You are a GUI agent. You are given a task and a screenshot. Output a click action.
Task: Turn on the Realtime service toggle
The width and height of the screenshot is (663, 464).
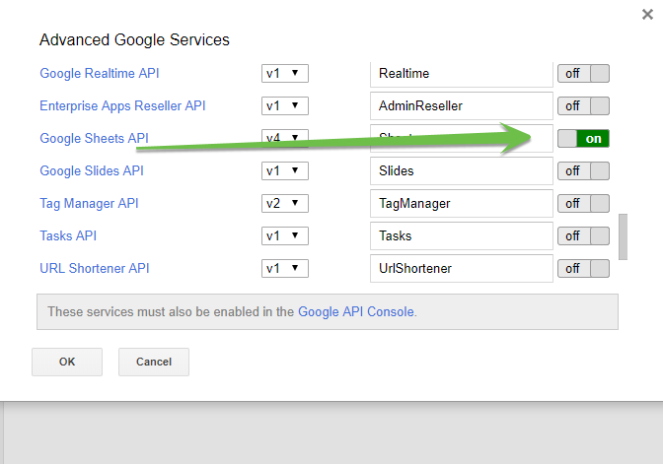(x=583, y=74)
